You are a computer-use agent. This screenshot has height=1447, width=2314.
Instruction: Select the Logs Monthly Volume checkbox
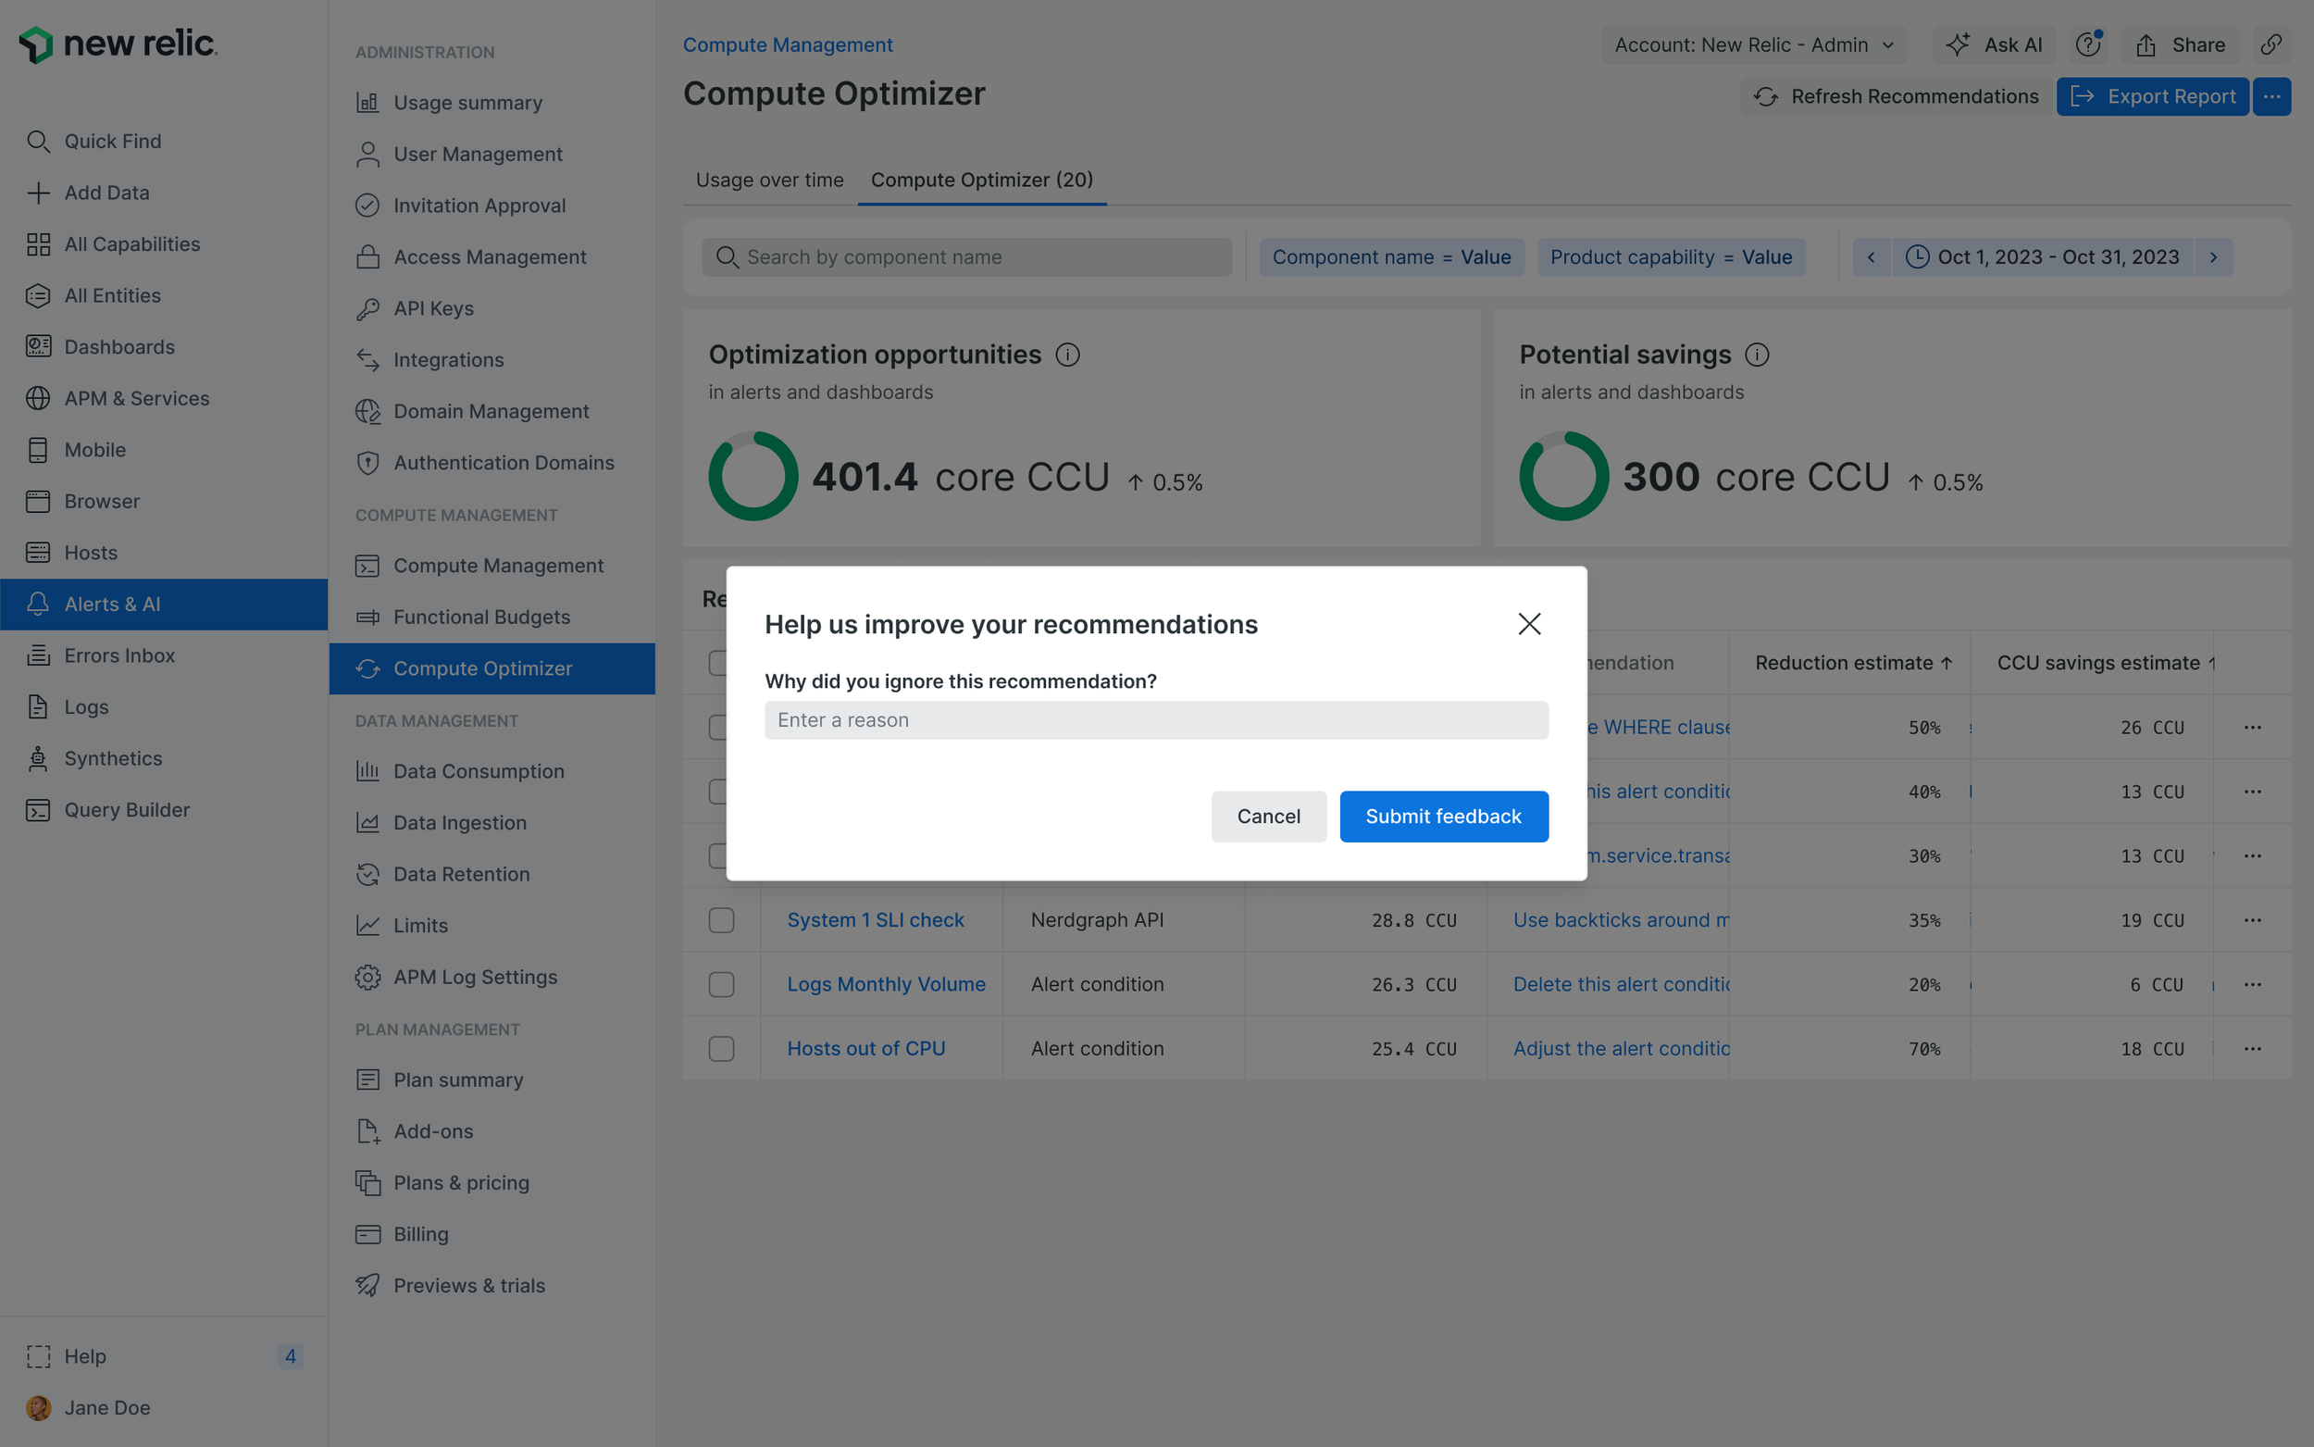tap(721, 985)
